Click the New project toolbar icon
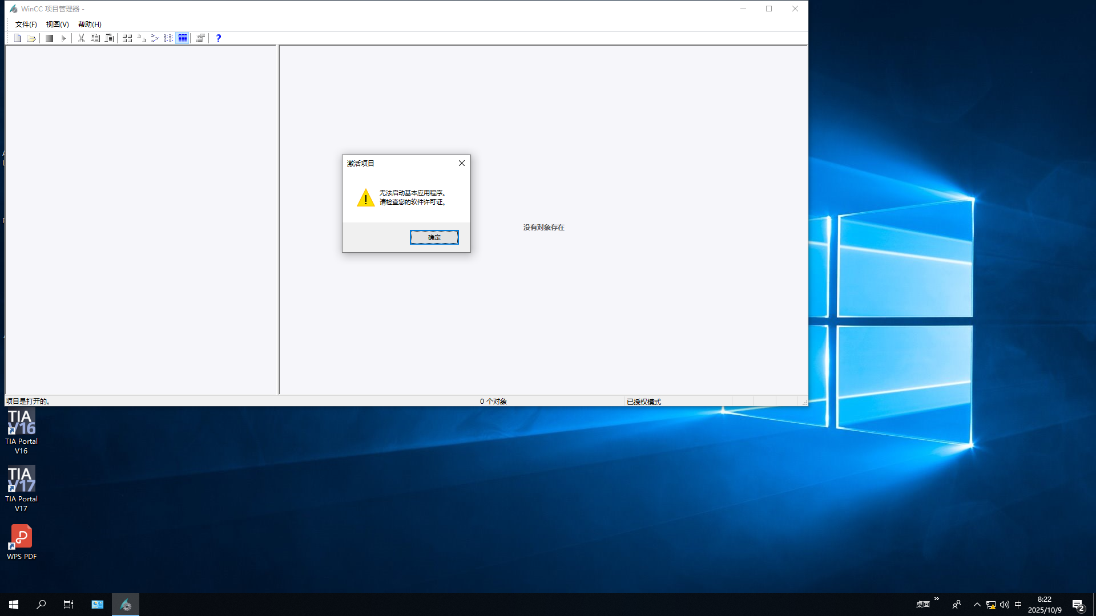Image resolution: width=1096 pixels, height=616 pixels. pos(18,38)
